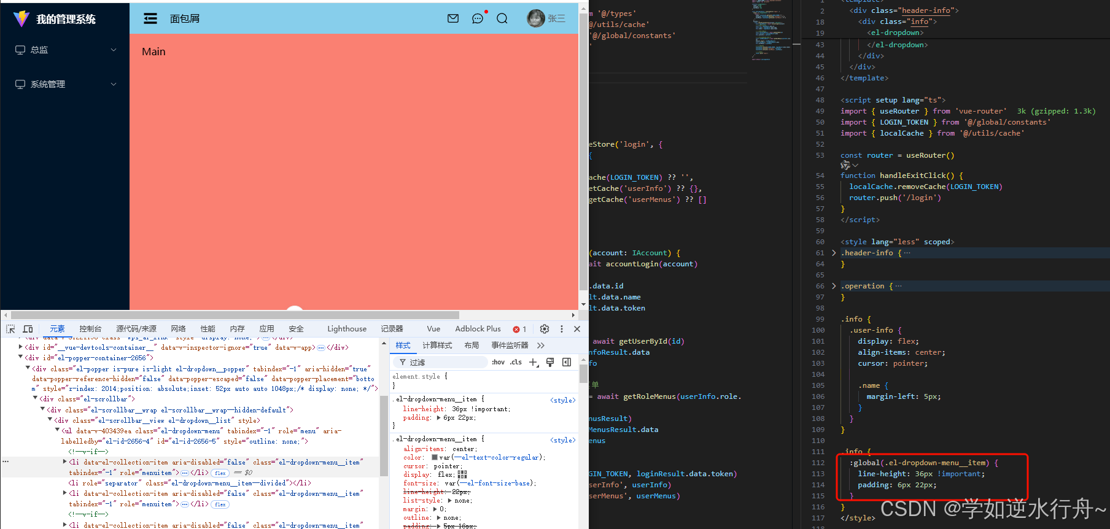Switch to the 元素 tab in DevTools
1110x529 pixels.
57,329
